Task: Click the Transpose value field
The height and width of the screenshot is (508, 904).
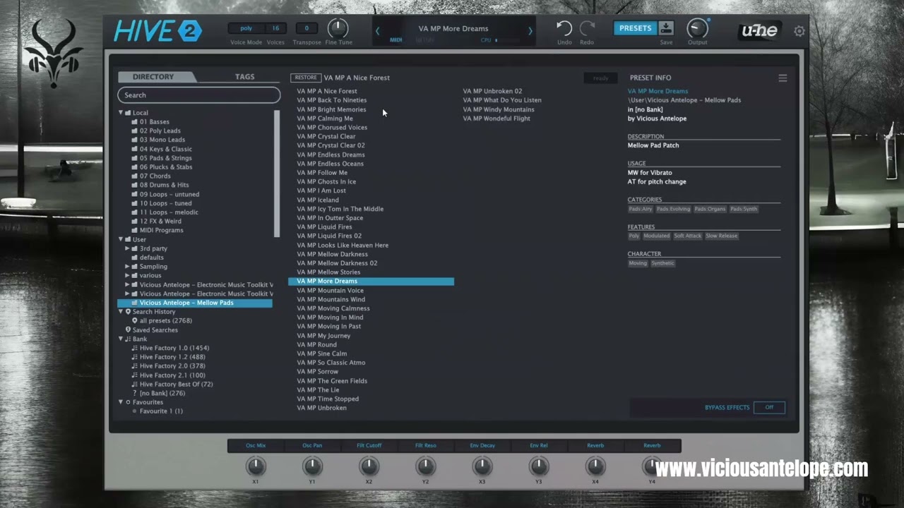Action: [x=307, y=28]
